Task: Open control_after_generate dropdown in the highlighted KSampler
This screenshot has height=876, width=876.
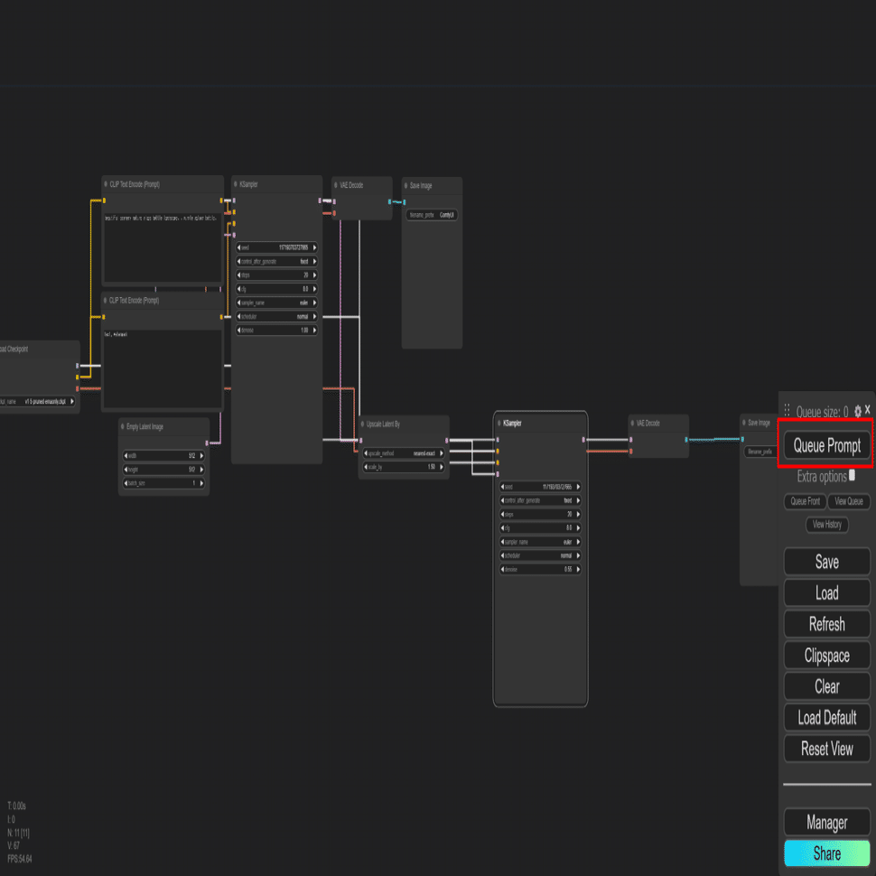Action: click(540, 500)
